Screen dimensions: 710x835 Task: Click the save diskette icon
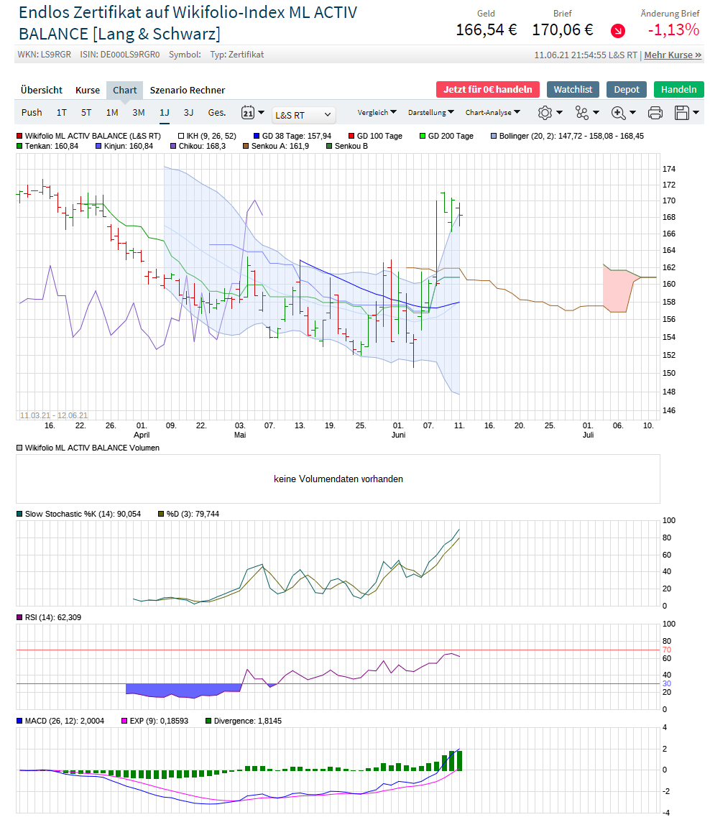[686, 113]
